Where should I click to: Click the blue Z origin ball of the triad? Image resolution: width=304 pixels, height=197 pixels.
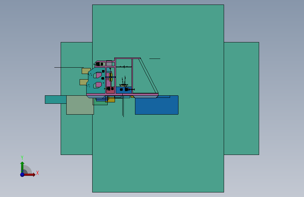click(x=22, y=175)
